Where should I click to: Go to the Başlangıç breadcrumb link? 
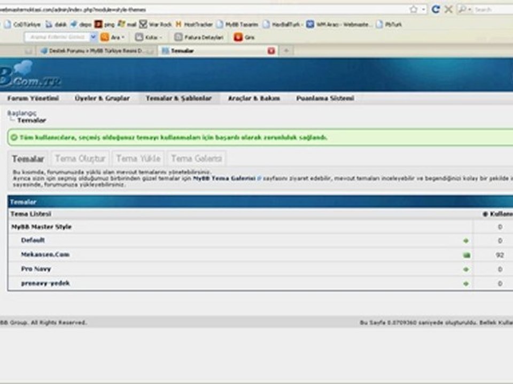pyautogui.click(x=21, y=113)
